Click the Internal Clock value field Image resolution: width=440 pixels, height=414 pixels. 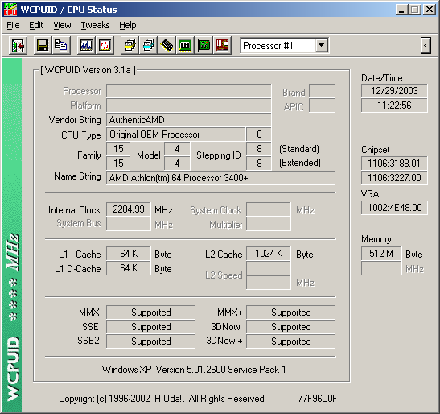(129, 209)
